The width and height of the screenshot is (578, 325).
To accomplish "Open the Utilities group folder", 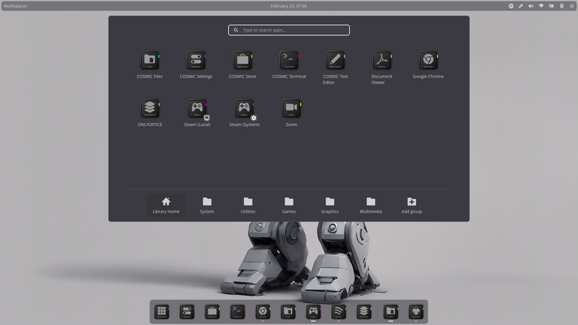I will point(248,205).
